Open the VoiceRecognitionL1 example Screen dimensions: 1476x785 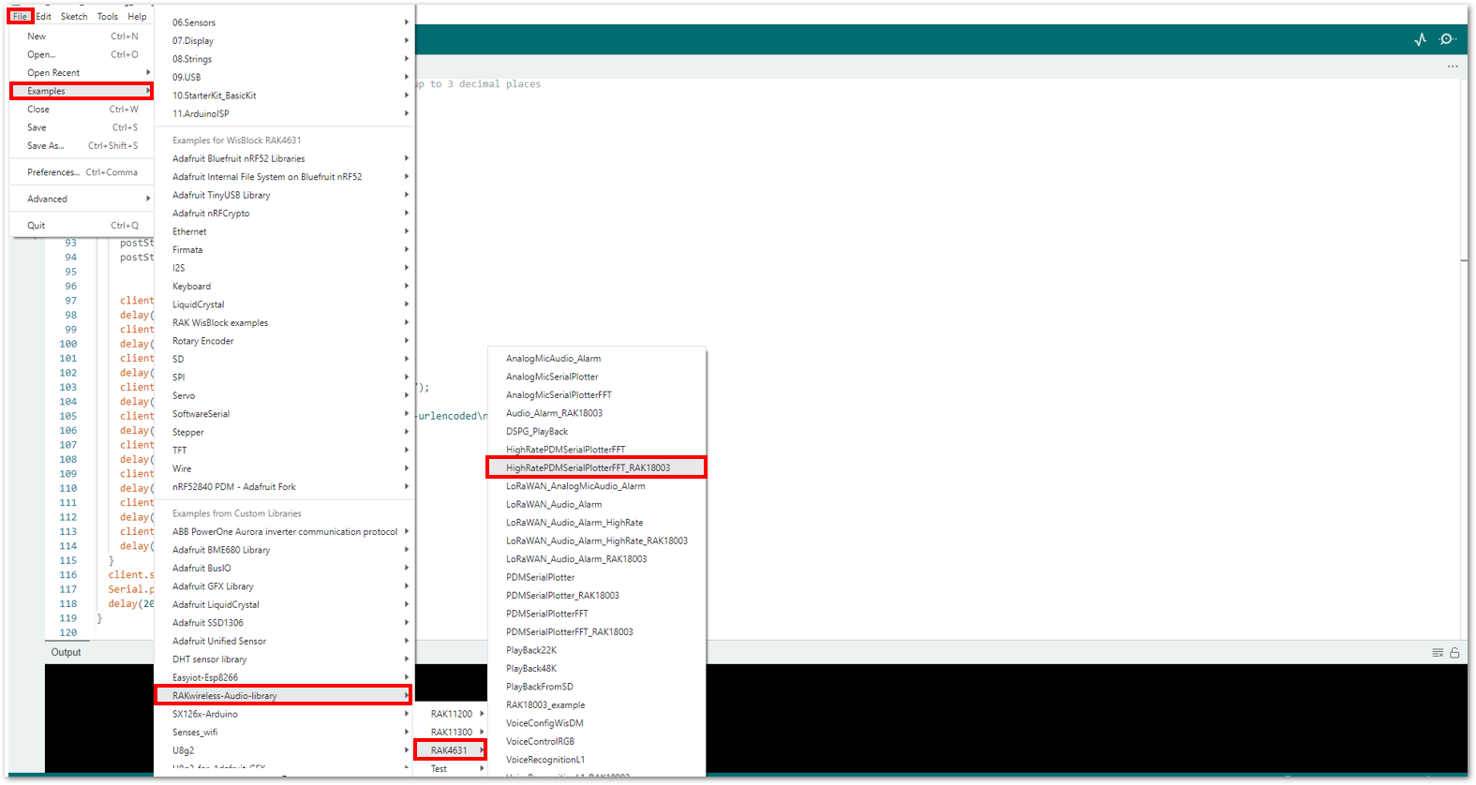click(x=596, y=760)
